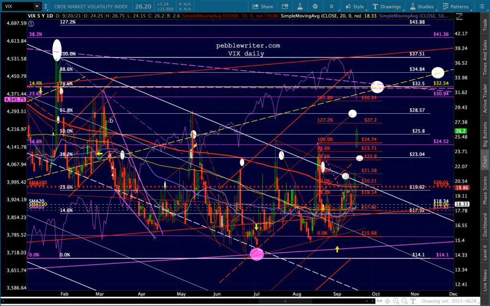The height and width of the screenshot is (306, 490).
Task: Click the pan crosshair icon at bottom
Action: coord(389,301)
